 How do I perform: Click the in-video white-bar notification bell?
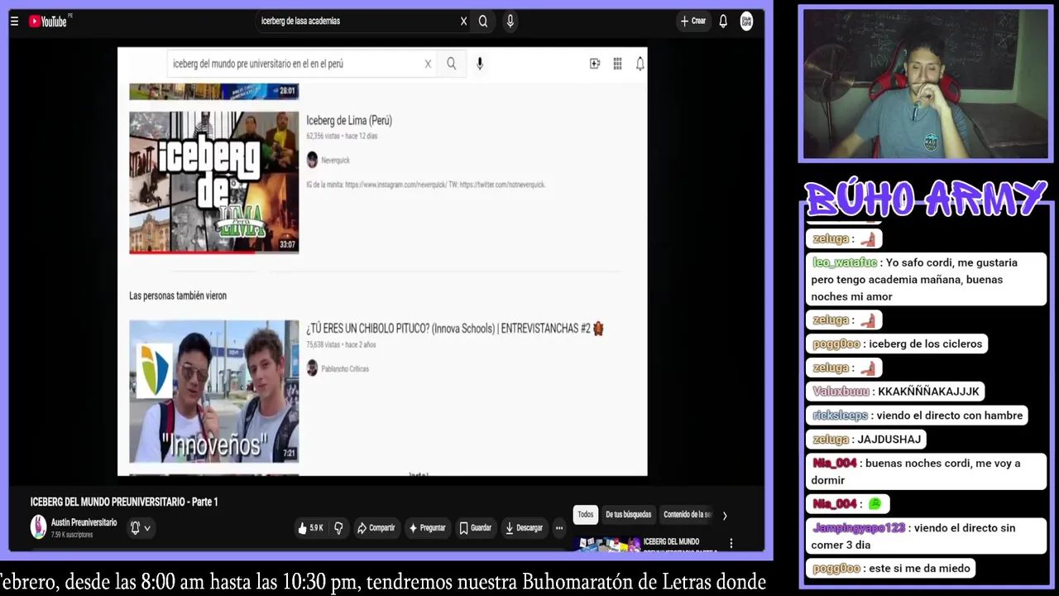tap(640, 64)
